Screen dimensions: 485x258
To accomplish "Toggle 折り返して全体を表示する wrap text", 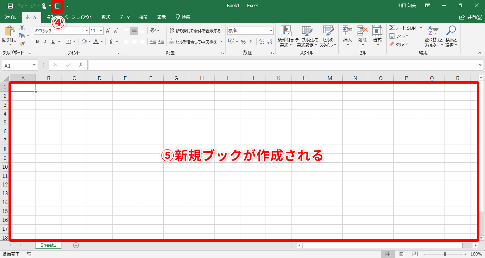I will [x=195, y=31].
